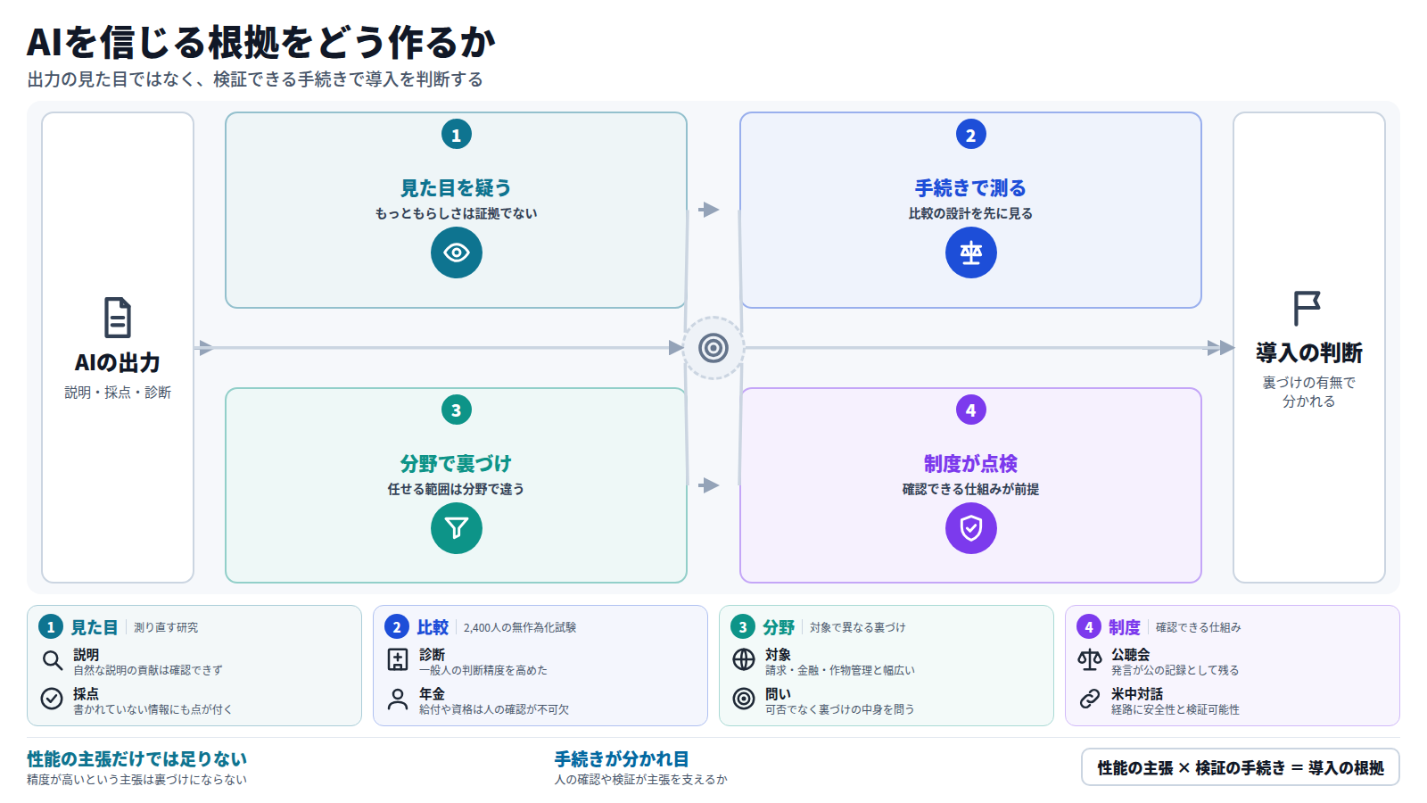Select the 手続きで測る heading
The height and width of the screenshot is (803, 1427).
(x=970, y=188)
